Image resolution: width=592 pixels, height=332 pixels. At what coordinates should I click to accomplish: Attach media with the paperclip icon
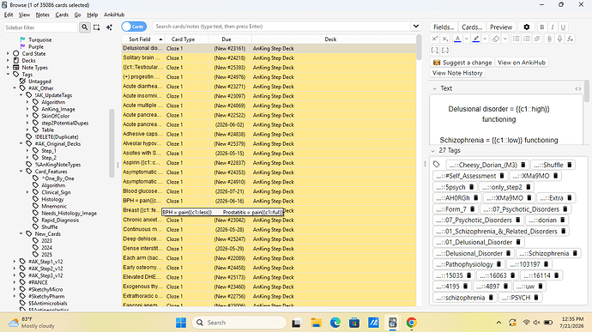tap(549, 39)
